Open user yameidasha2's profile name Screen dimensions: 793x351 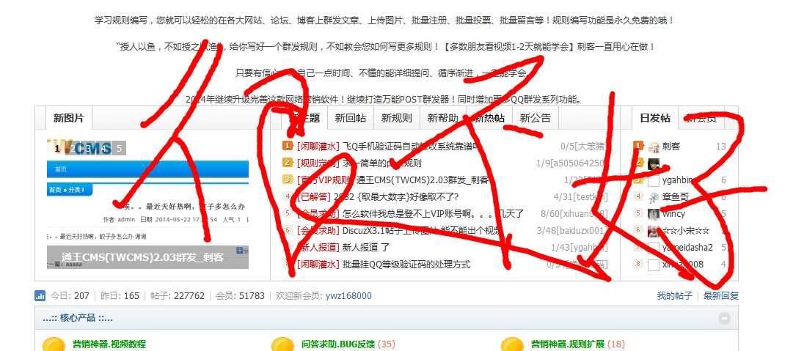pos(687,248)
